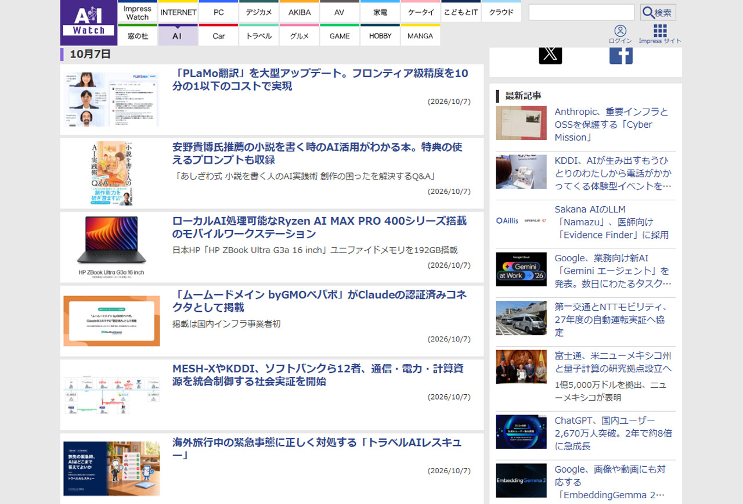This screenshot has width=743, height=504.
Task: Open the MESH-X and KDDI demonstration article
Action: coord(318,375)
